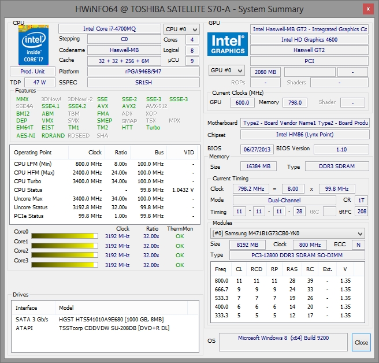Click the TDP 47 W field
This screenshot has width=379, height=363.
[x=40, y=83]
